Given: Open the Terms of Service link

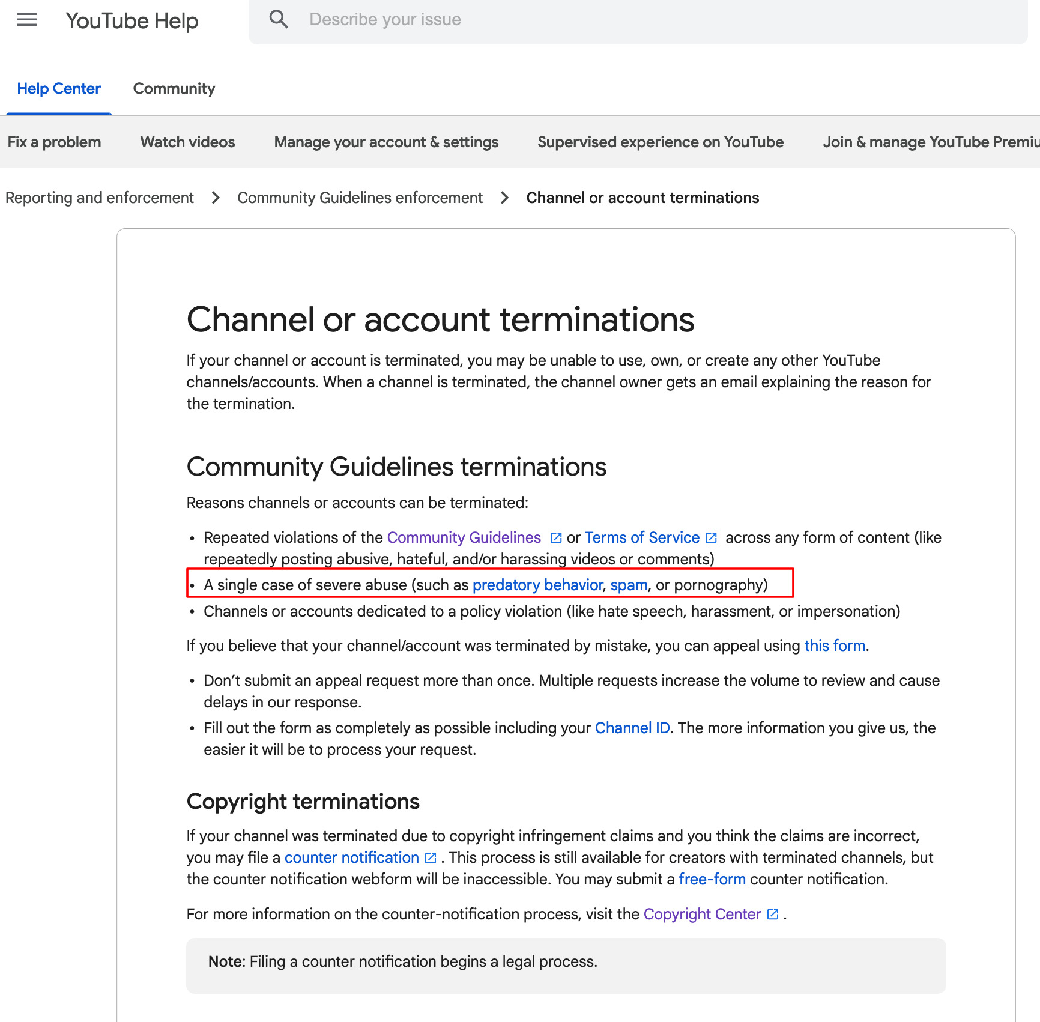Looking at the screenshot, I should [x=642, y=537].
